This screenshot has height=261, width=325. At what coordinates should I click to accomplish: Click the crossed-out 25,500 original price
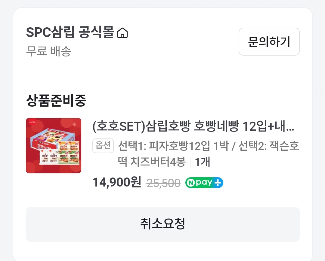click(x=163, y=183)
